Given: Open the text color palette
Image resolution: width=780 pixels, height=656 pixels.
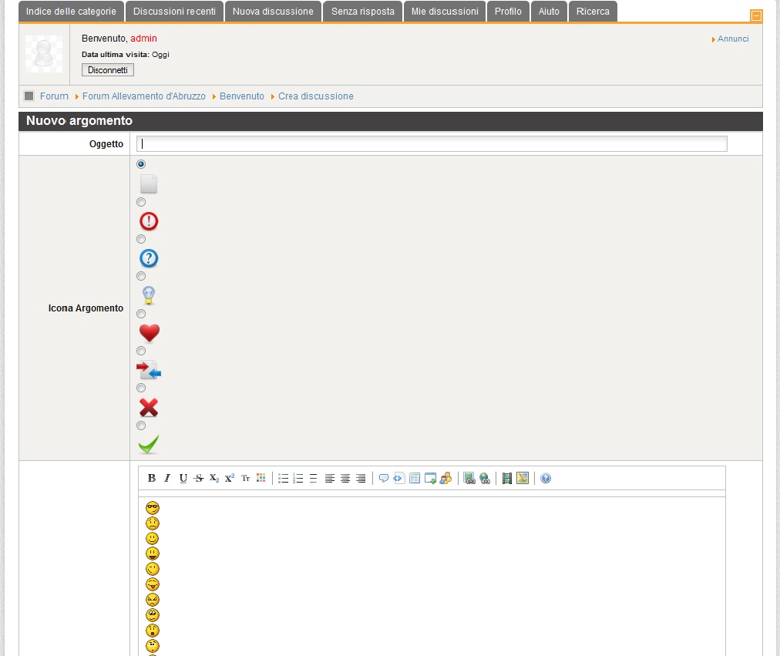Looking at the screenshot, I should (261, 478).
